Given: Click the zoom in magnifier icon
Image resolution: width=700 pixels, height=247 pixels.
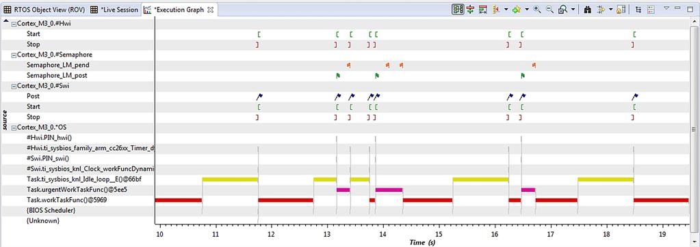Looking at the screenshot, I should [x=537, y=9].
